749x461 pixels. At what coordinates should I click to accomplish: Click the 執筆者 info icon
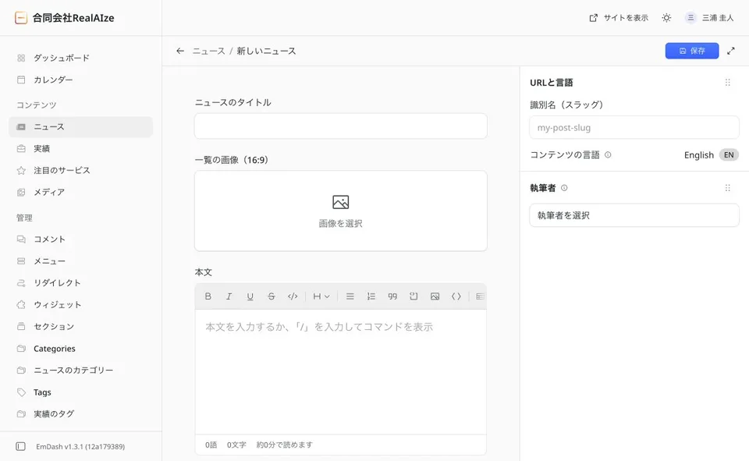(564, 188)
